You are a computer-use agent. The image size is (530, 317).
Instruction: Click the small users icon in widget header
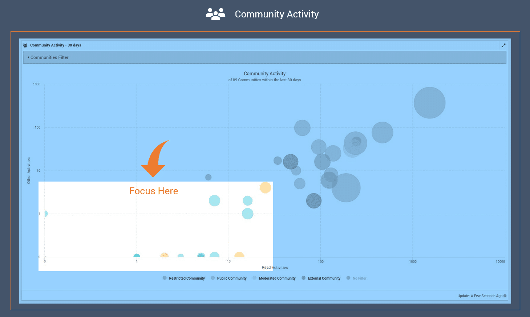pyautogui.click(x=25, y=45)
